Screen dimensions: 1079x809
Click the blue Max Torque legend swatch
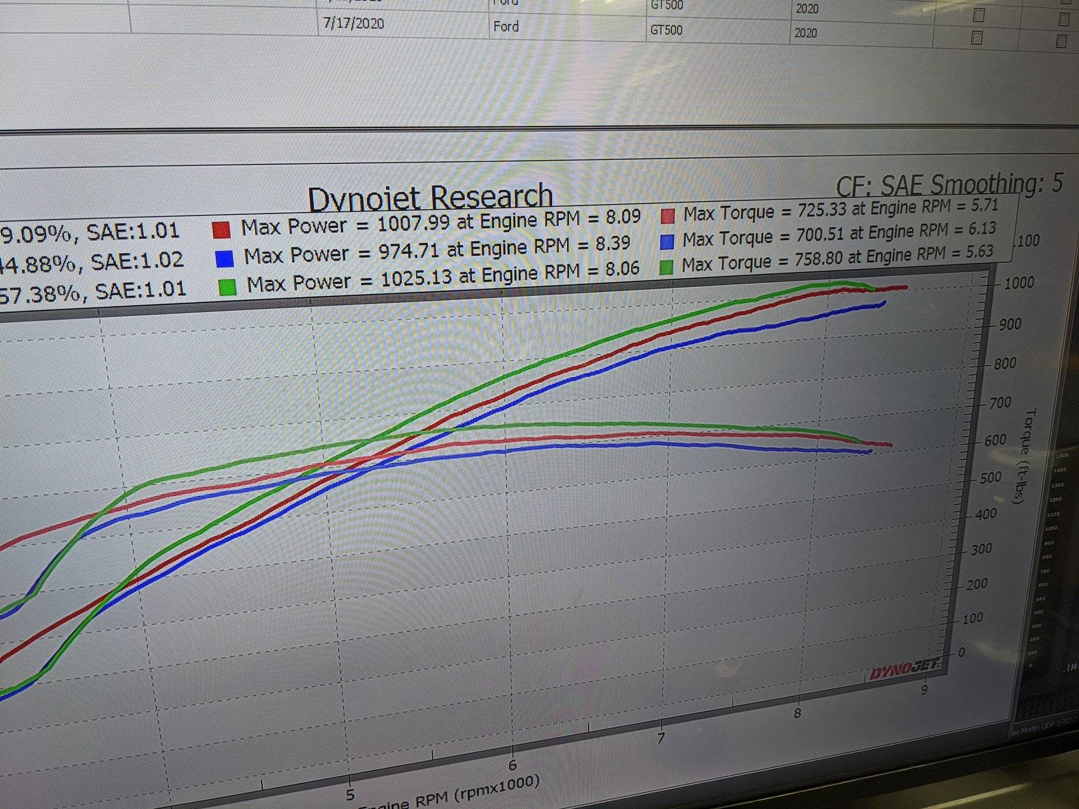click(x=667, y=242)
